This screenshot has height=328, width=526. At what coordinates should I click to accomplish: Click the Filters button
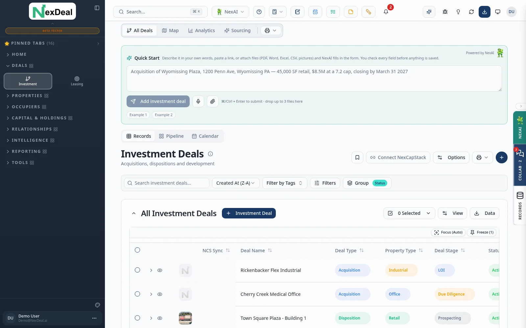tap(325, 183)
